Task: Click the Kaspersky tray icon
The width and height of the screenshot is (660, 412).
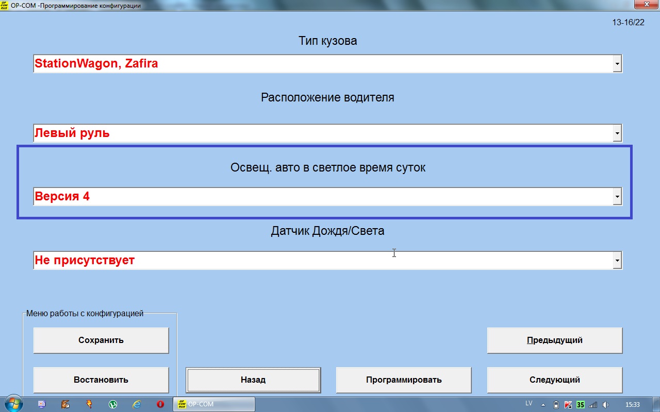Action: (568, 405)
